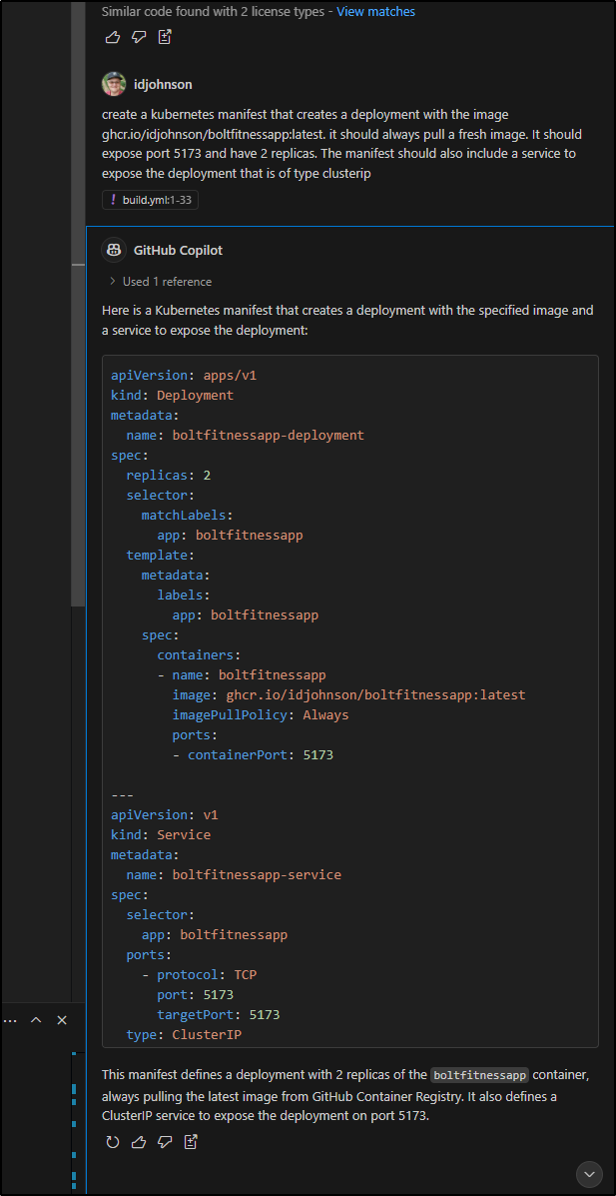This screenshot has width=616, height=1196.
Task: Retry the Copilot manifest response
Action: click(112, 1142)
